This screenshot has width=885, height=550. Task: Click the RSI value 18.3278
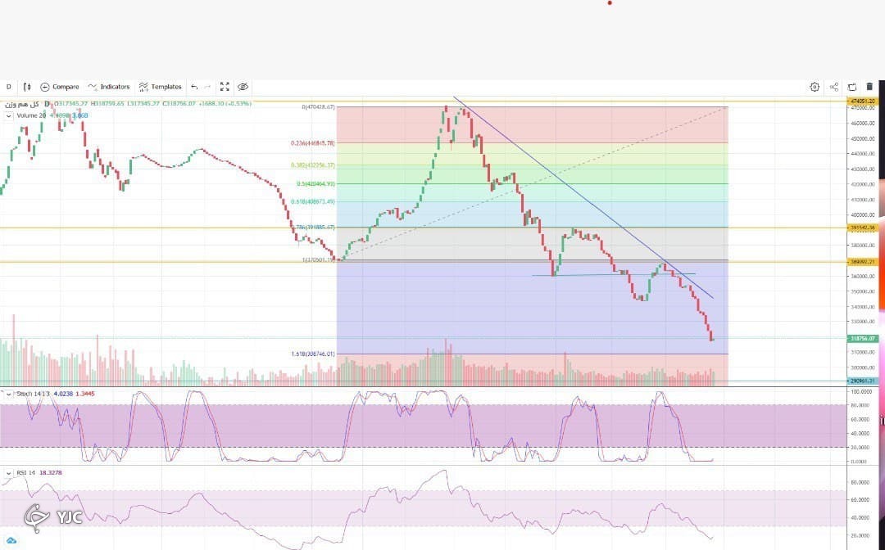[51, 473]
